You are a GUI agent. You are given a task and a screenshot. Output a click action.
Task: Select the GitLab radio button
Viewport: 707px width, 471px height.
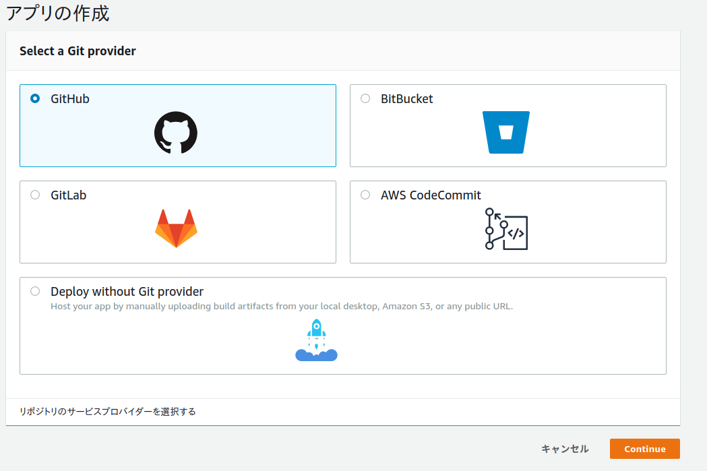pos(34,195)
